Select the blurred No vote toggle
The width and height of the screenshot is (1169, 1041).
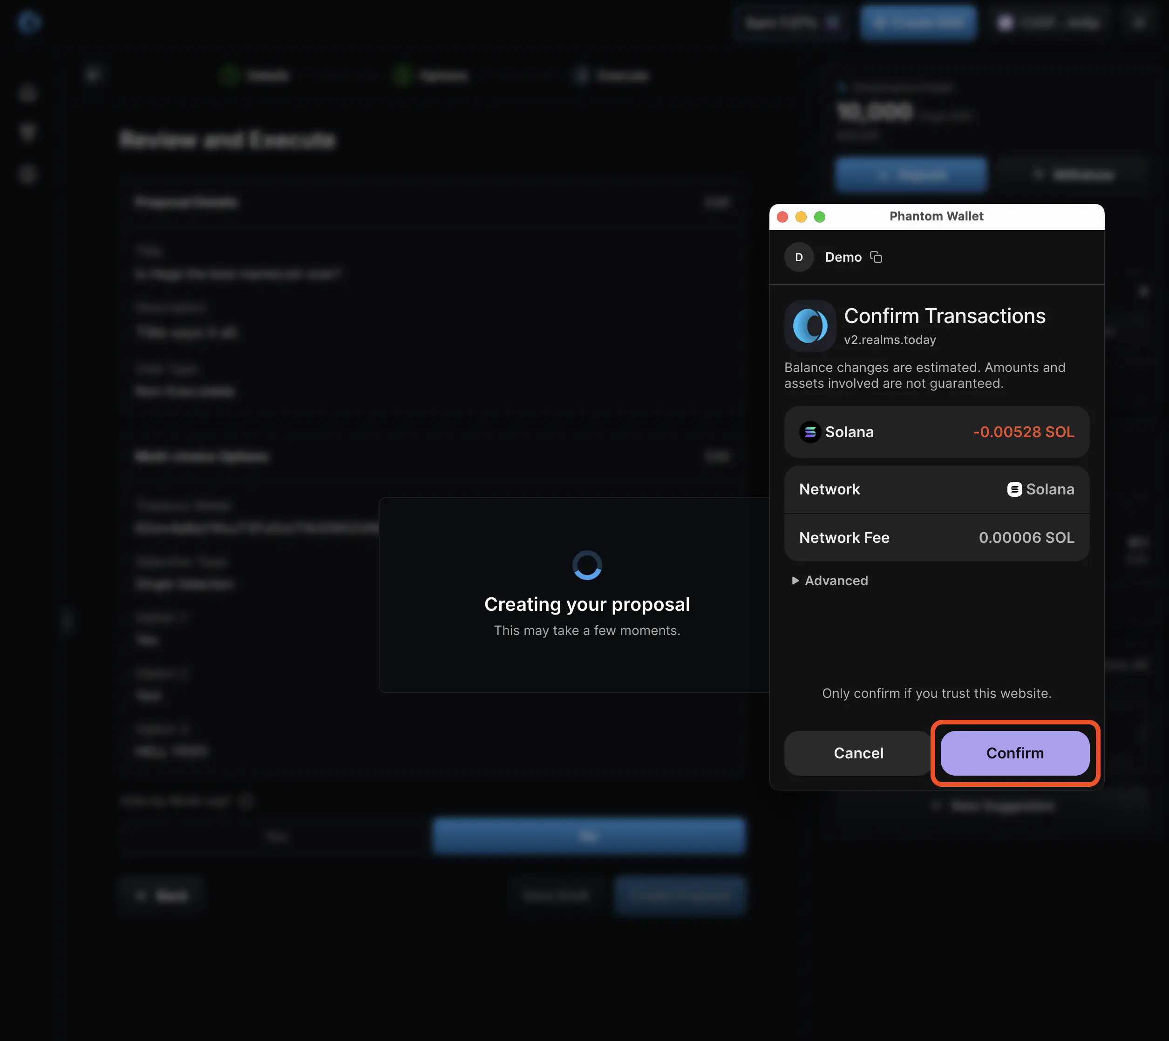click(x=589, y=836)
